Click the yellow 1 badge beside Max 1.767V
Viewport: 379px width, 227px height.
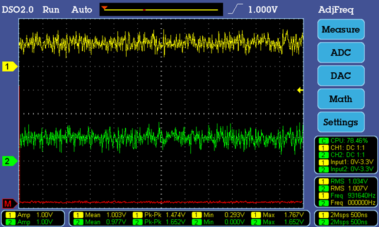pyautogui.click(x=256, y=215)
